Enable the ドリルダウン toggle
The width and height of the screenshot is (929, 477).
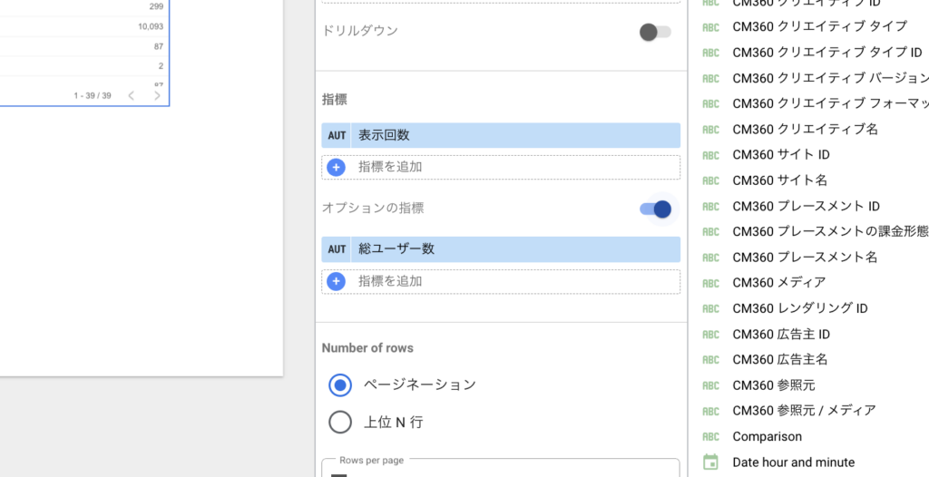[655, 32]
